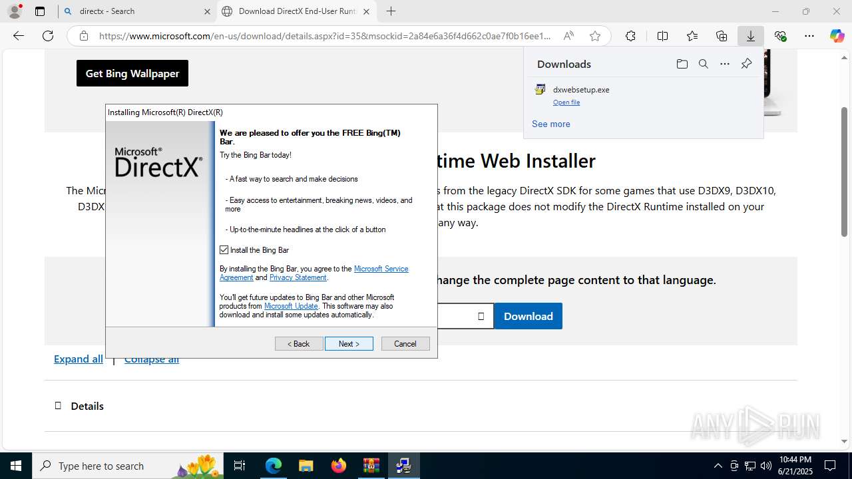Open the Extensions puzzle icon
The image size is (852, 479).
coord(630,36)
